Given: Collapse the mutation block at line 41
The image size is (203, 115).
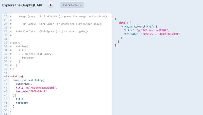Looking at the screenshot, I should click(8, 77).
